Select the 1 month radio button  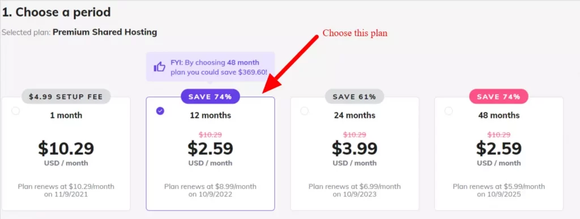point(15,111)
